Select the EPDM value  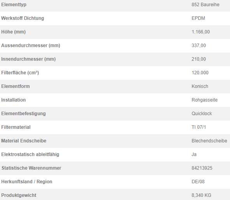click(x=198, y=18)
